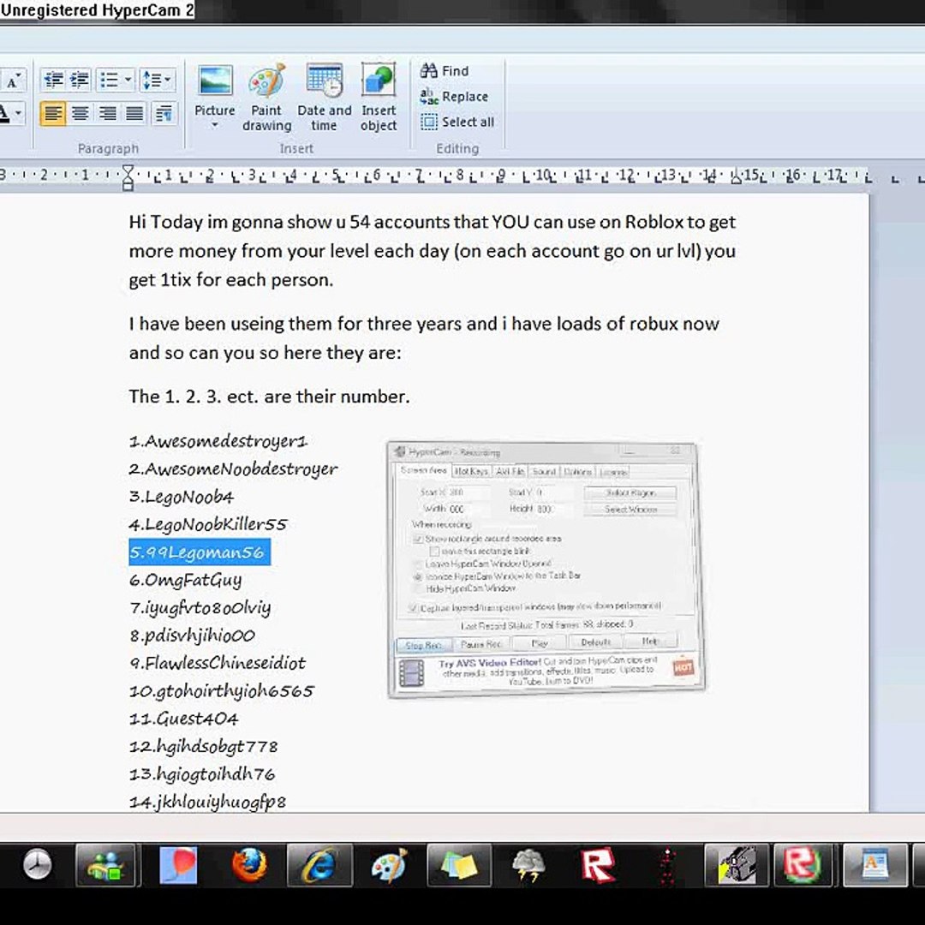Click the line "2.AwesomeNoobdestroyer"
Viewport: 925px width, 925px height.
[x=234, y=469]
